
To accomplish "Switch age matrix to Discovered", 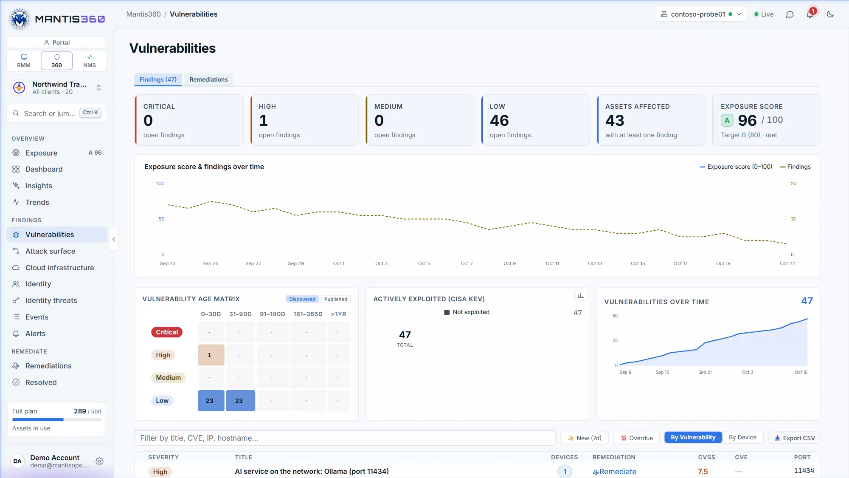I will click(x=302, y=299).
